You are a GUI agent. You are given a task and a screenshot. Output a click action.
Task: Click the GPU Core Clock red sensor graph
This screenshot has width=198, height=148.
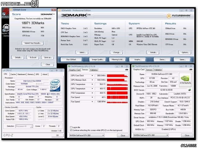(117, 76)
